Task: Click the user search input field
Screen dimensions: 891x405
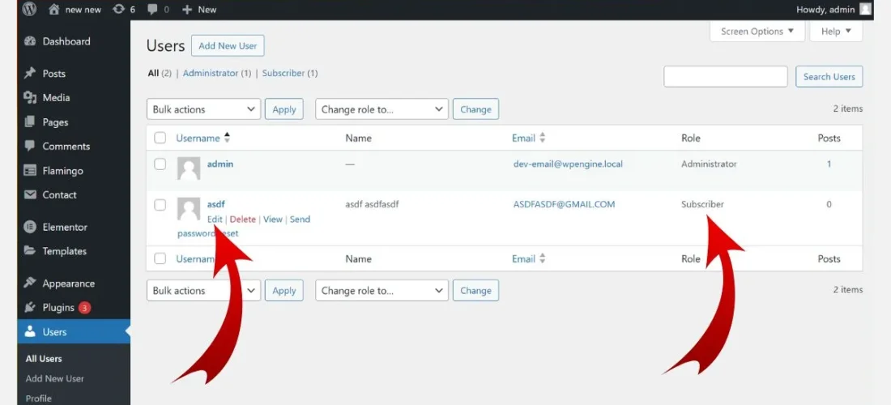Action: (725, 77)
